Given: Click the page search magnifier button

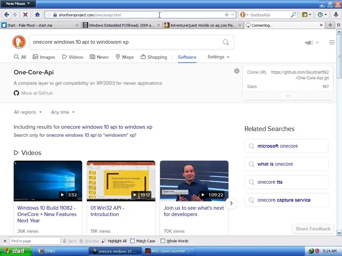Looking at the screenshot, I should [x=226, y=42].
